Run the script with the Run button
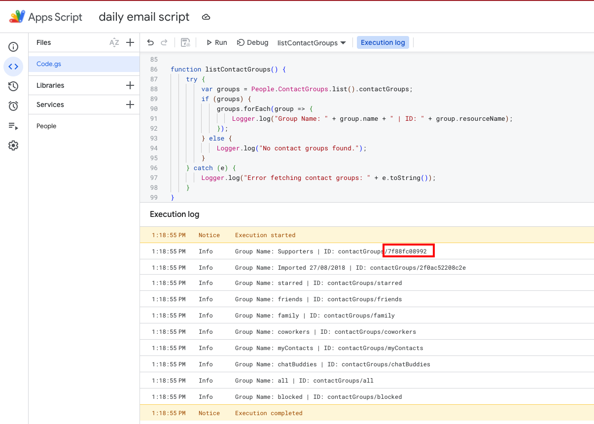Viewport: 594px width, 424px height. tap(216, 42)
